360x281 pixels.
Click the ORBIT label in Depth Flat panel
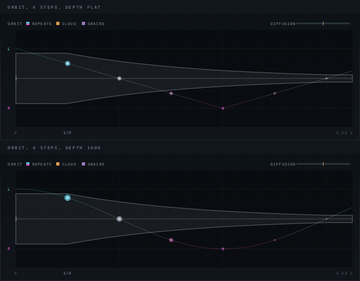click(x=15, y=23)
